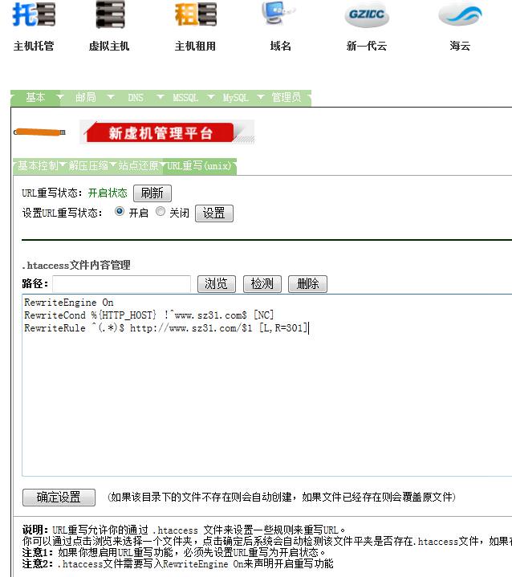Click the 删除 delete button
This screenshot has width=512, height=577.
tap(307, 284)
